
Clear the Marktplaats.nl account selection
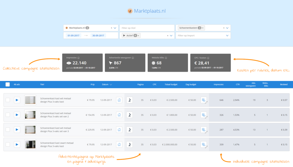112,28
